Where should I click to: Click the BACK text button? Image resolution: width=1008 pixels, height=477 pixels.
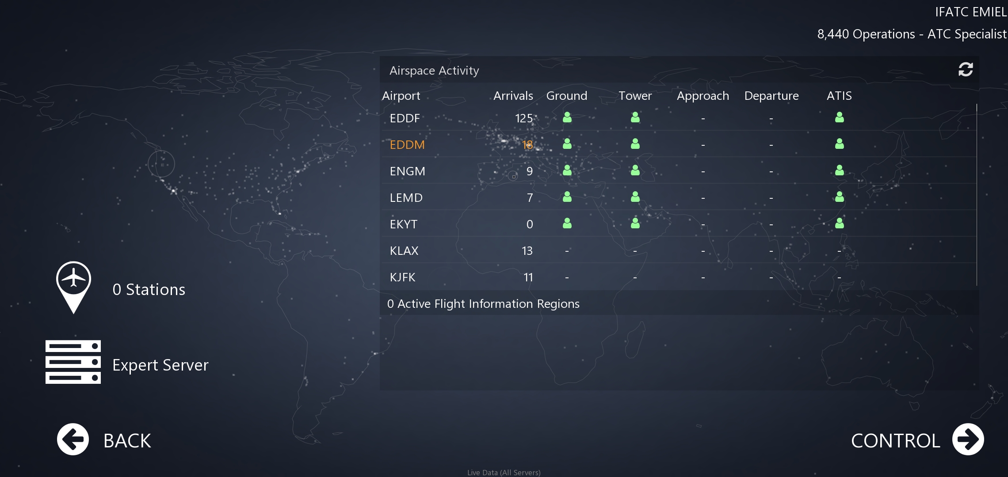click(127, 441)
